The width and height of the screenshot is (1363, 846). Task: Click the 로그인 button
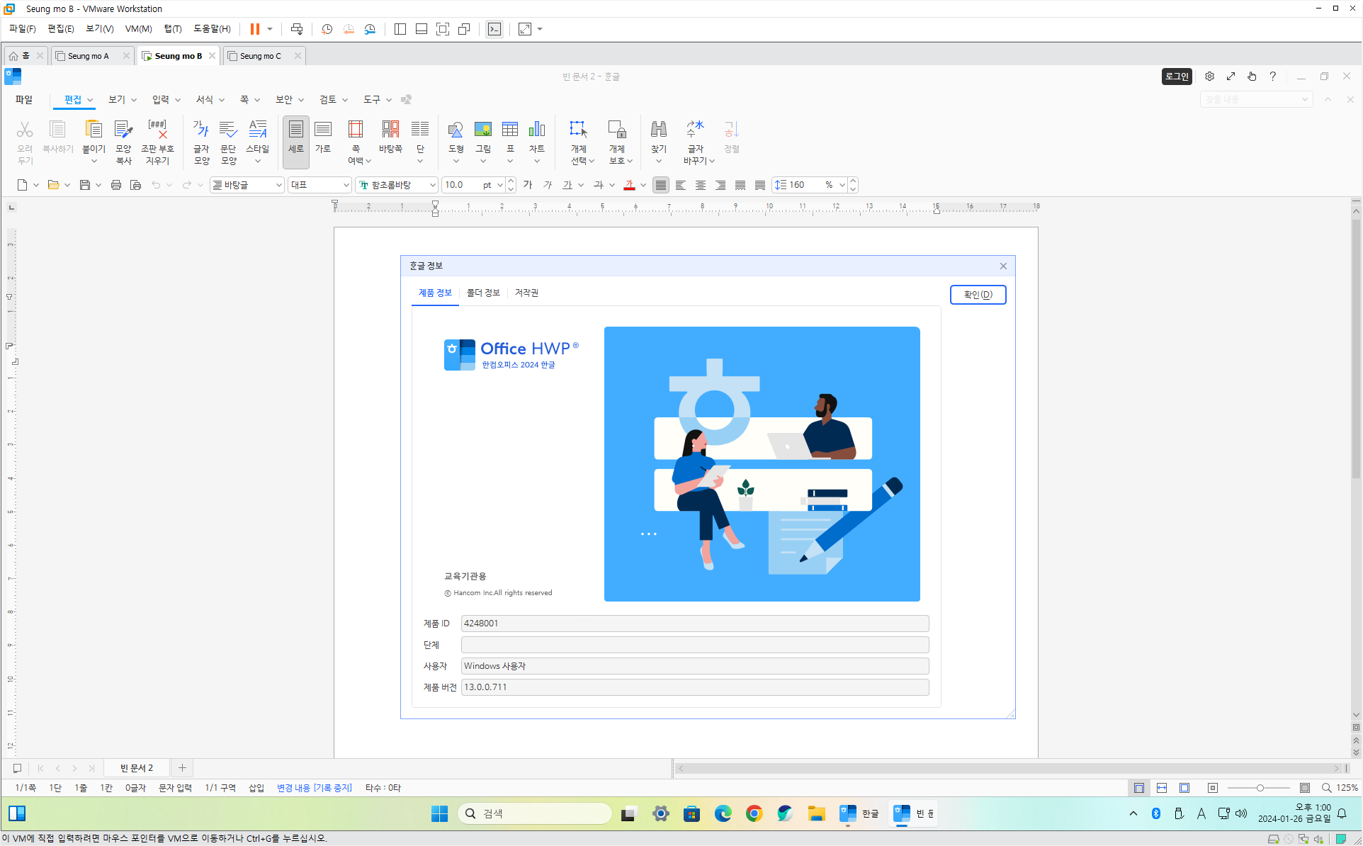pos(1177,77)
